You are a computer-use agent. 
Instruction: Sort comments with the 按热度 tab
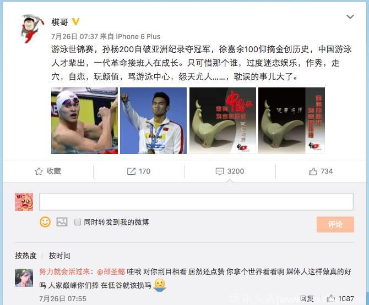(26, 256)
